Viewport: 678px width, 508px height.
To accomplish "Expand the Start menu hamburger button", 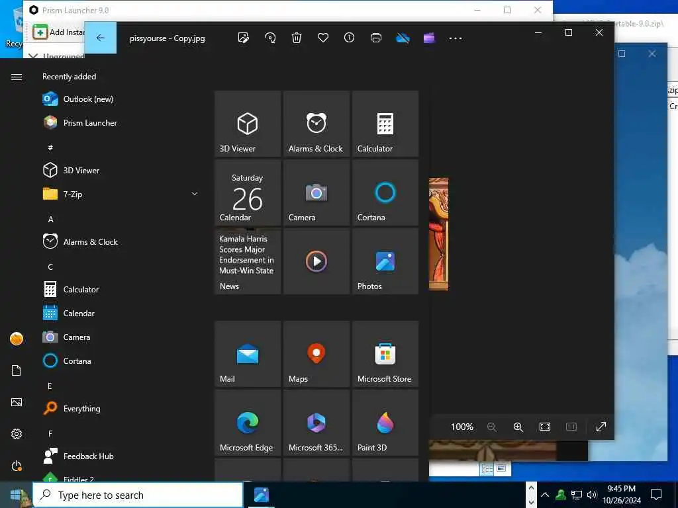I will click(17, 77).
